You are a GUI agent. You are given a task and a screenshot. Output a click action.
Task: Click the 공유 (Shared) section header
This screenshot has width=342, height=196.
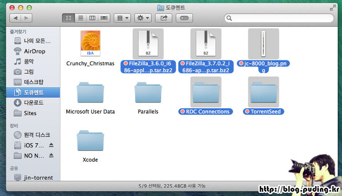point(14,168)
